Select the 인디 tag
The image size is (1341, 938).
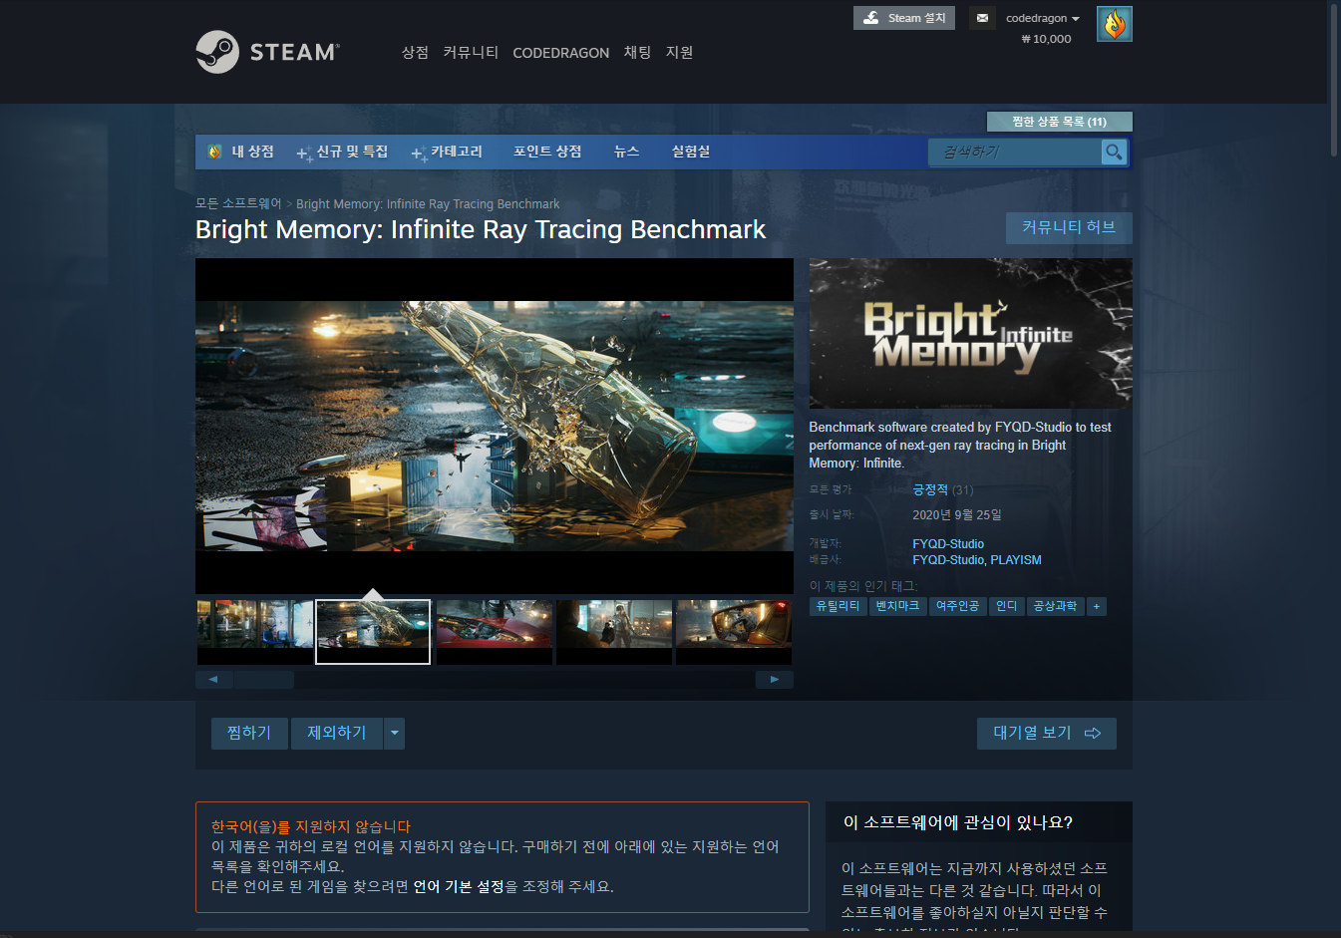click(1007, 606)
